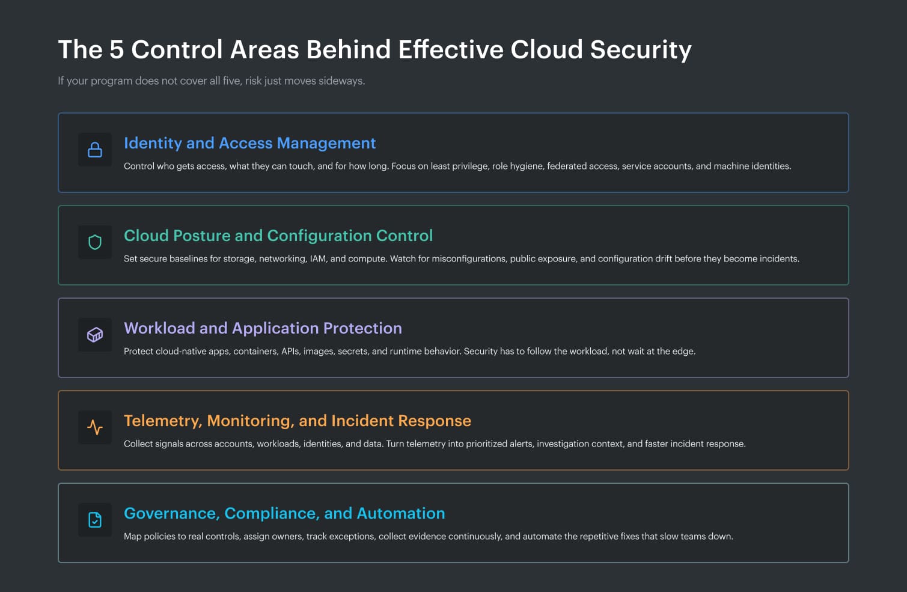The width and height of the screenshot is (907, 592).
Task: Select the shield icon on Cloud Posture card
Action: tap(94, 242)
